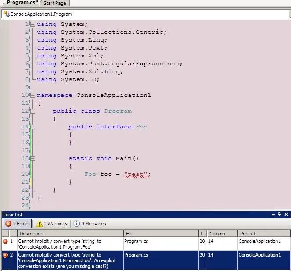This screenshot has width=291, height=271.
Task: Sort errors by Line column header
Action: 203,234
